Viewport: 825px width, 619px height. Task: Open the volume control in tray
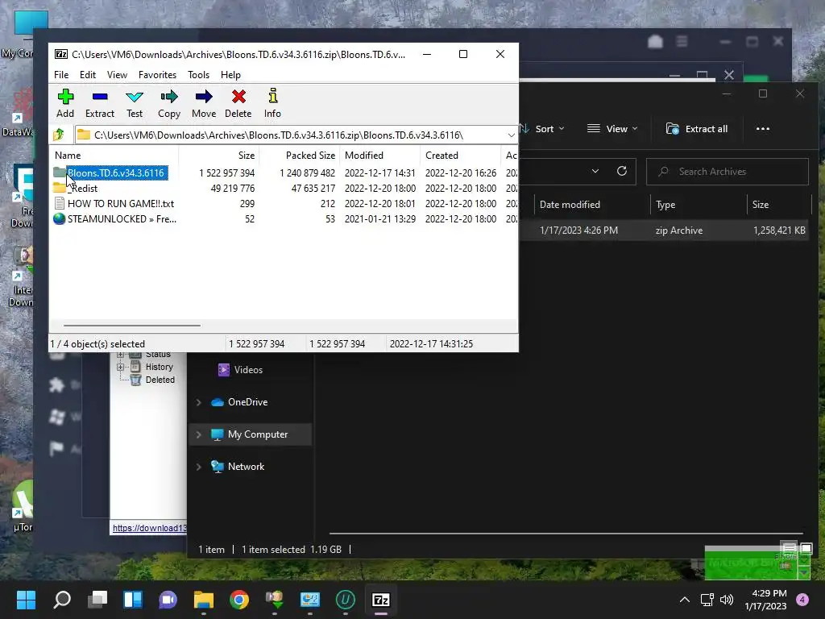coord(727,600)
